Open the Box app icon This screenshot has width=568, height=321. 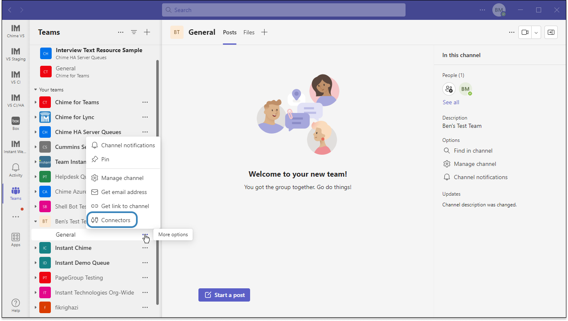click(x=16, y=124)
